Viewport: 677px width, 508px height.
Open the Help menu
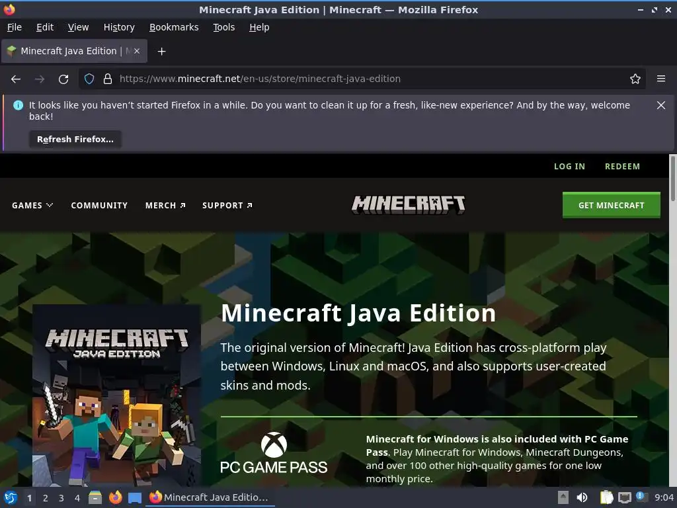[259, 27]
